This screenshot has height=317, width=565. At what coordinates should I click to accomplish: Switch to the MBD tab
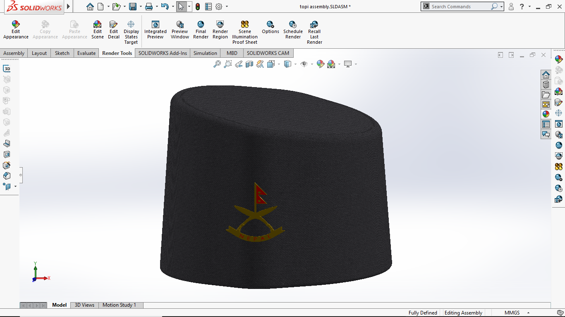coord(232,53)
